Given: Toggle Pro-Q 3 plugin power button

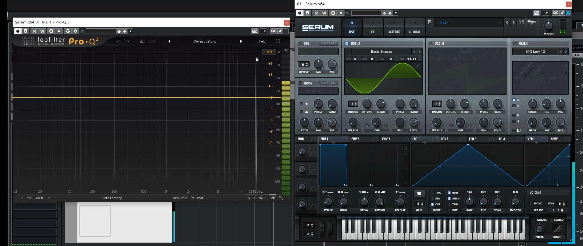Looking at the screenshot, I should 18,31.
